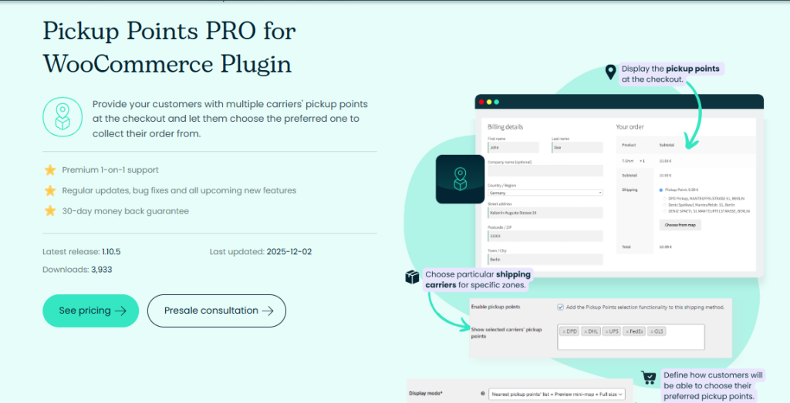790x403 pixels.
Task: Remove the UPS carrier tag via its x
Action: tap(606, 332)
